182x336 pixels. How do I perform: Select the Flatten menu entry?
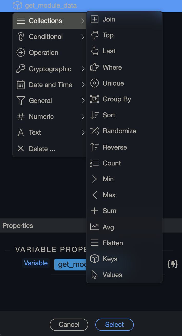coord(113,243)
